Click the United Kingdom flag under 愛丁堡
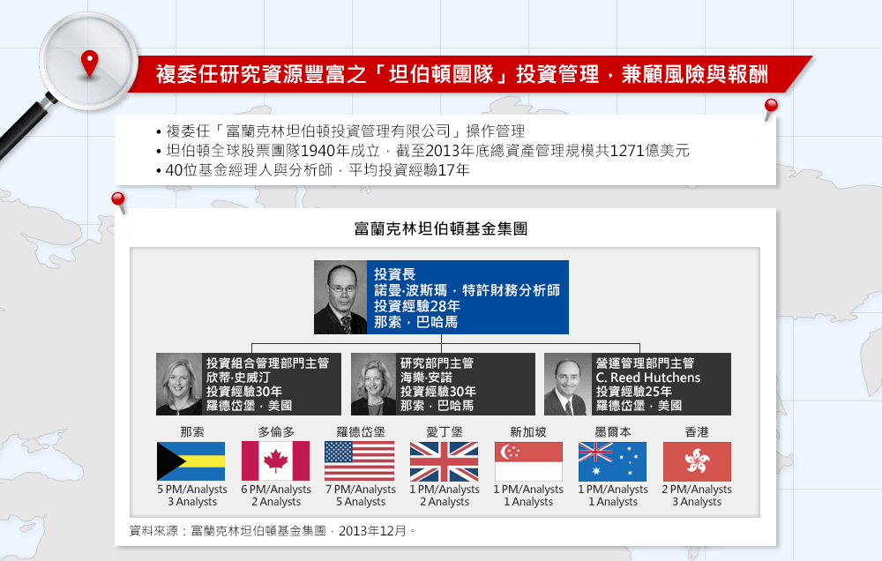The width and height of the screenshot is (882, 561). 444,461
